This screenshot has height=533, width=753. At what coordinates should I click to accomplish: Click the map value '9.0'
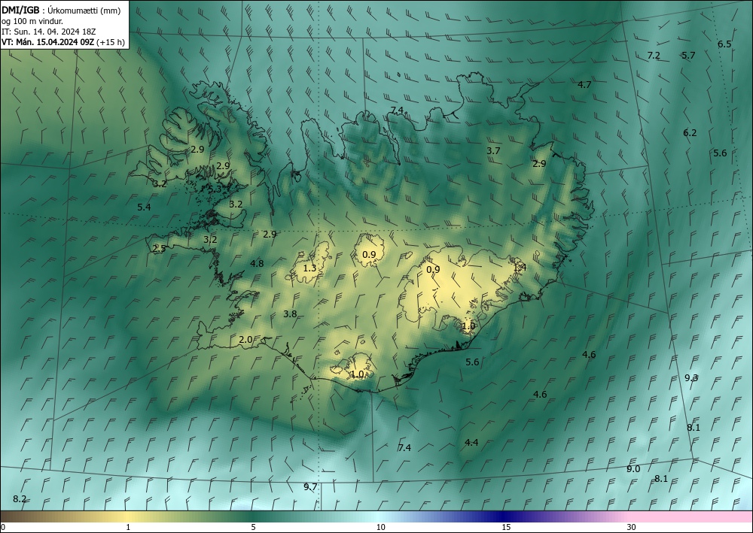click(633, 469)
